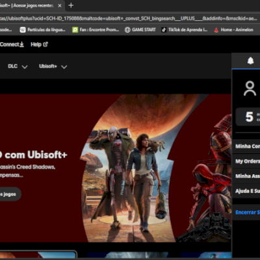Click the Partículas bookmark W favicon
The width and height of the screenshot is (260, 260).
(23, 30)
